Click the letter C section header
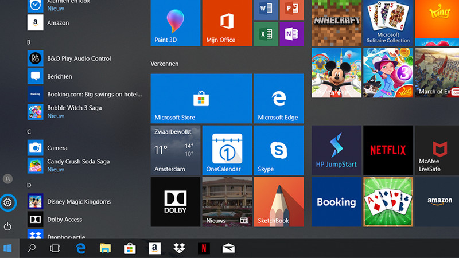 point(29,132)
